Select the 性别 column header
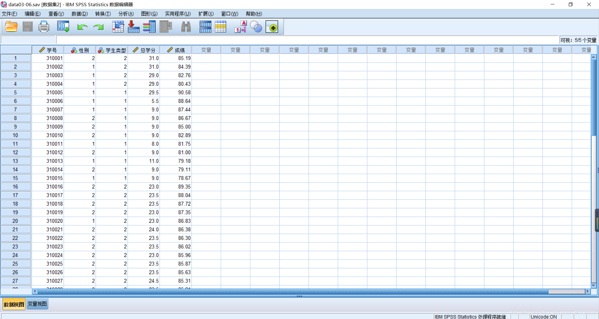Image resolution: width=599 pixels, height=319 pixels. click(80, 50)
